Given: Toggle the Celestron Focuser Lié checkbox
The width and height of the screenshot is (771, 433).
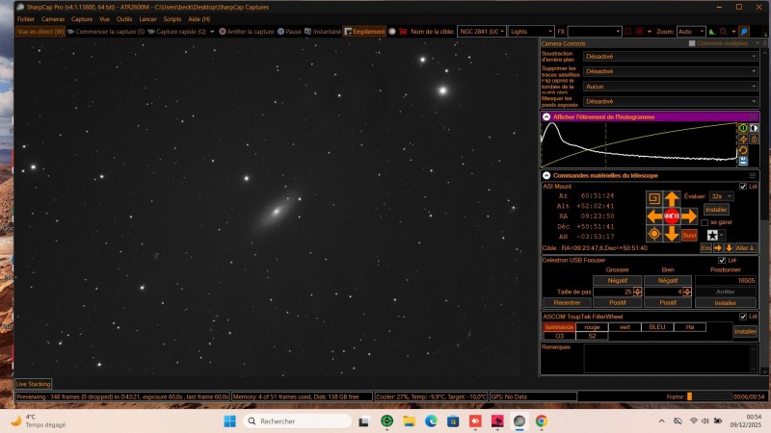Looking at the screenshot, I should point(722,260).
